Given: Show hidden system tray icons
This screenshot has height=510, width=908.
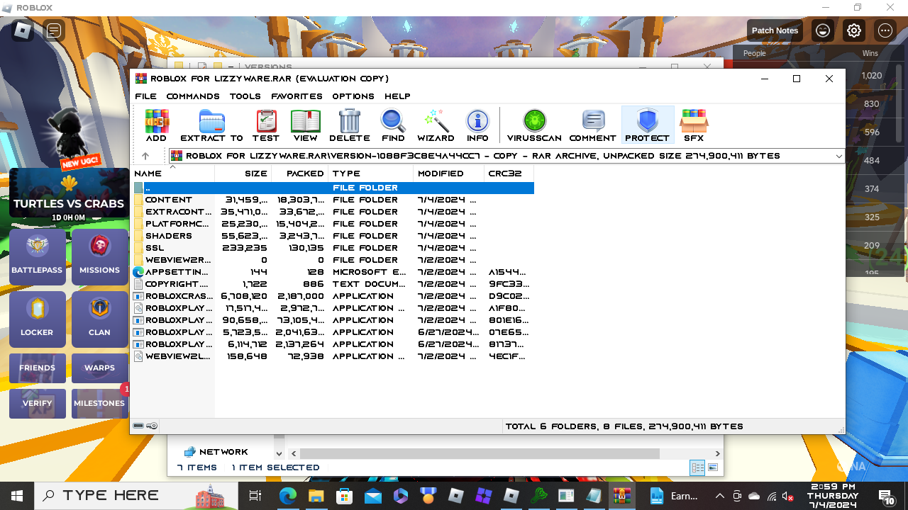Looking at the screenshot, I should click(719, 496).
